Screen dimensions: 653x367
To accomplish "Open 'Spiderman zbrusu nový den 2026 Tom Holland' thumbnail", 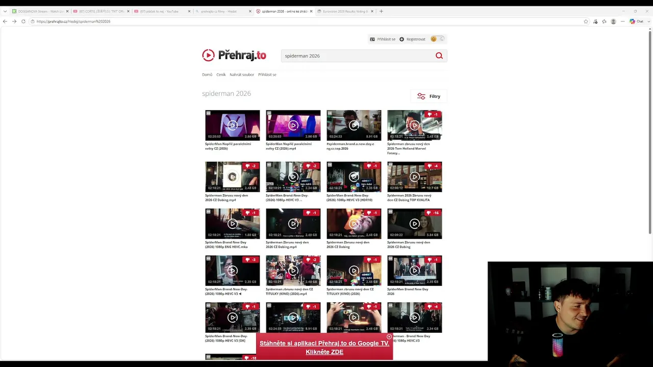I will [415, 125].
